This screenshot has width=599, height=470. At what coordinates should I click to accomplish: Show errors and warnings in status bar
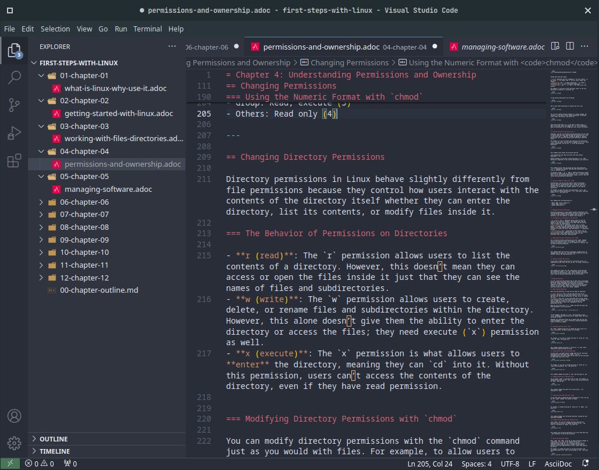(x=40, y=464)
